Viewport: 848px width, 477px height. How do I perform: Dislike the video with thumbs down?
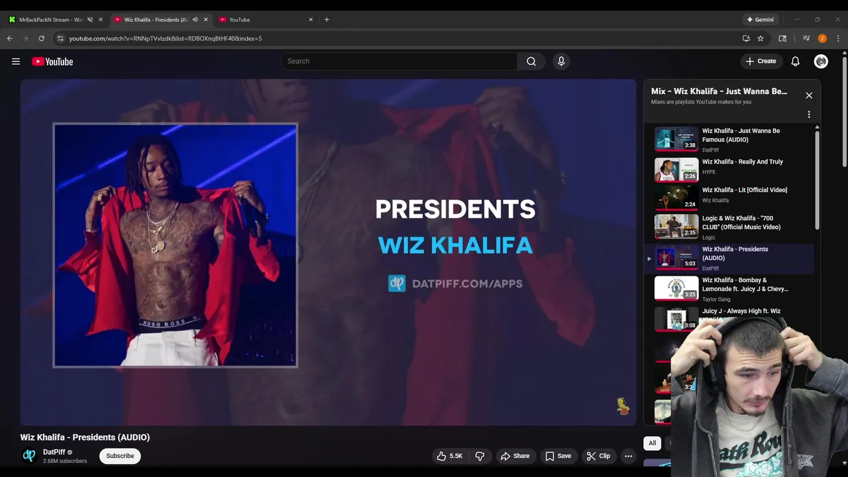[x=480, y=456]
